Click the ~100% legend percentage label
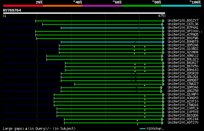This screenshot has height=131, width=204. pyautogui.click(x=195, y=2)
